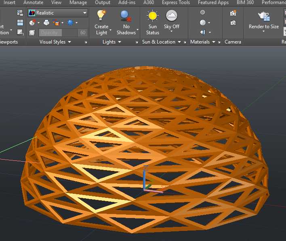Switch to the Featured Apps tab

(x=213, y=2)
